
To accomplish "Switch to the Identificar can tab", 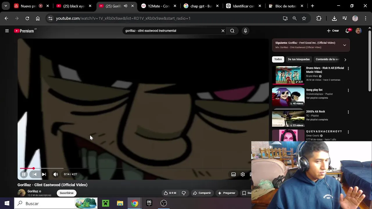I will [244, 6].
